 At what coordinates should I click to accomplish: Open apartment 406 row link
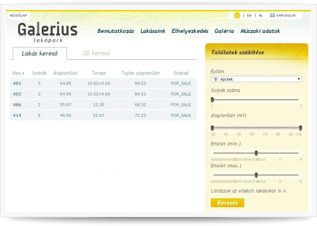[x=17, y=104]
